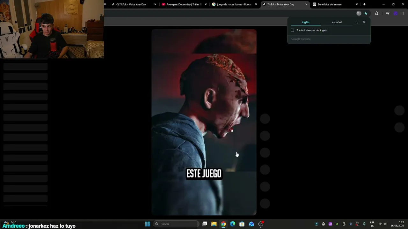Click the microphone tray icon

point(364,224)
